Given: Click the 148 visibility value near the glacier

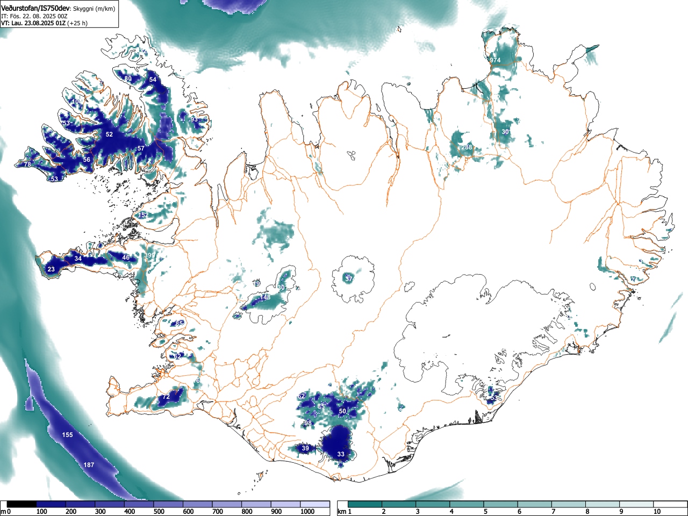Looking at the screenshot, I should coord(265,297).
